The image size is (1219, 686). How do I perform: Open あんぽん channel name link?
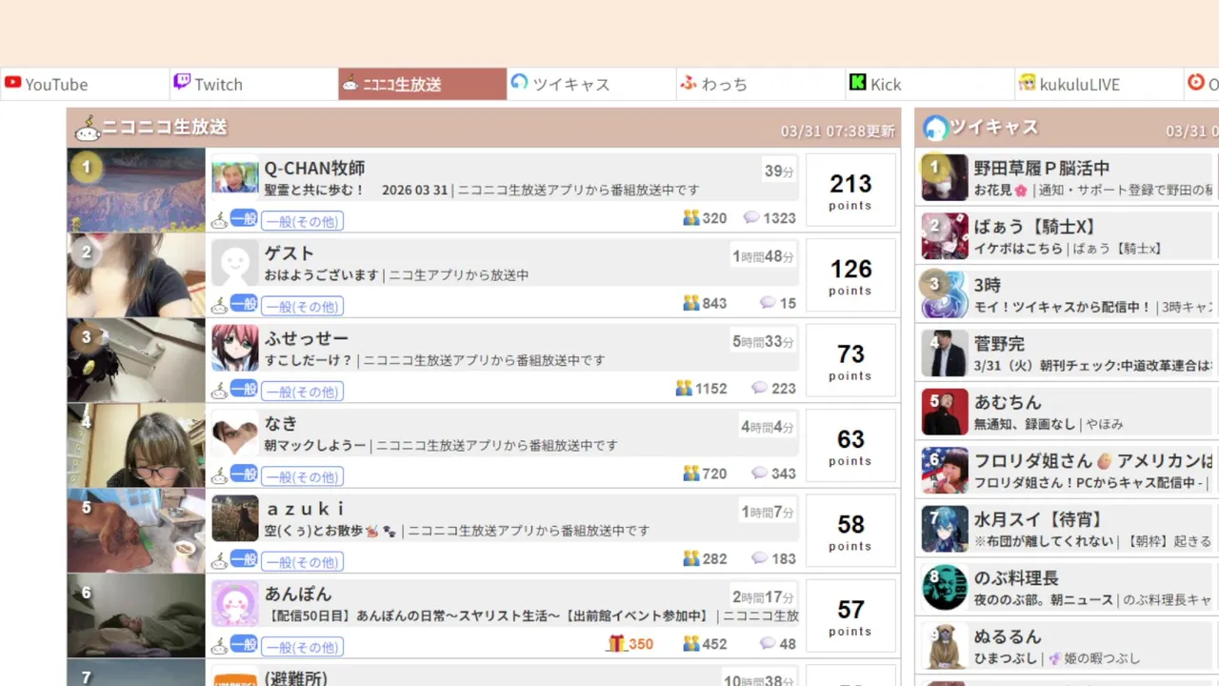pyautogui.click(x=298, y=594)
